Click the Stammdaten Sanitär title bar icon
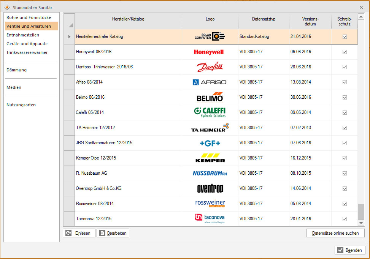This screenshot has height=259, width=370. point(7,8)
